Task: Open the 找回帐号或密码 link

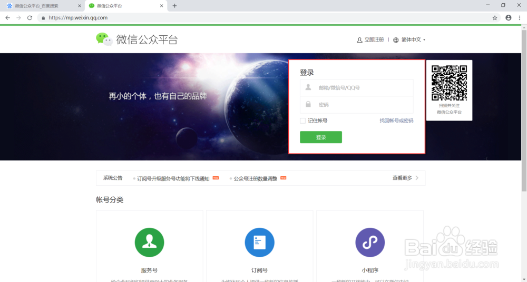Action: [397, 120]
